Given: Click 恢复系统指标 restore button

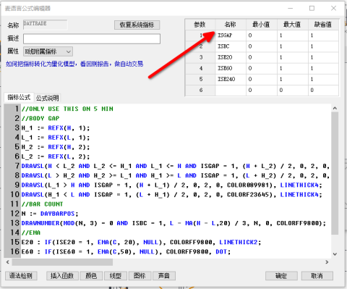Looking at the screenshot, I should pyautogui.click(x=137, y=25).
